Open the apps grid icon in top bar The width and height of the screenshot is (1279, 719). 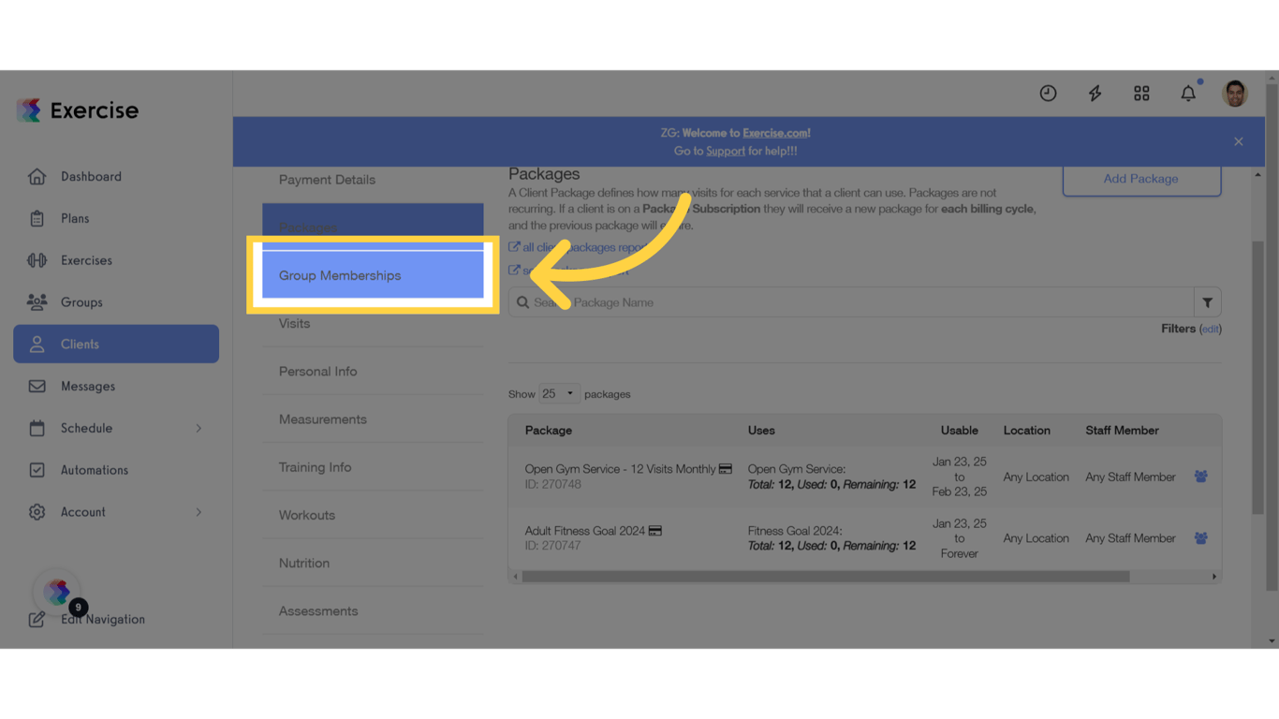(1141, 93)
